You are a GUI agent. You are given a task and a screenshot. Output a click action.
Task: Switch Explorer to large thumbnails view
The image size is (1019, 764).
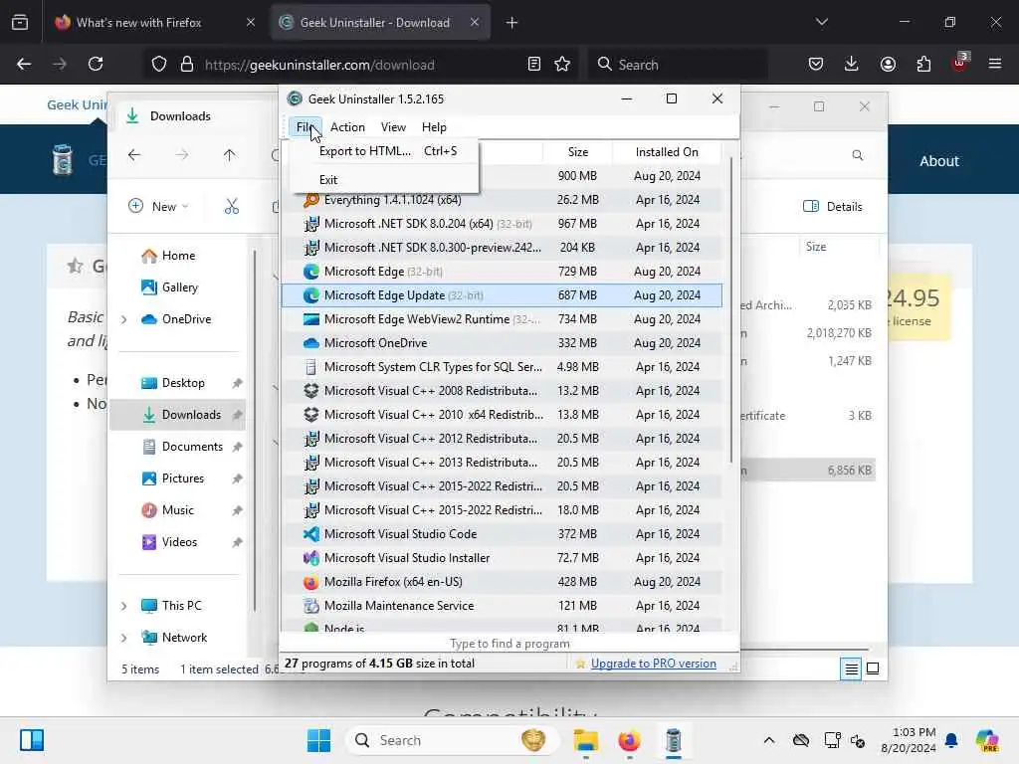(873, 668)
